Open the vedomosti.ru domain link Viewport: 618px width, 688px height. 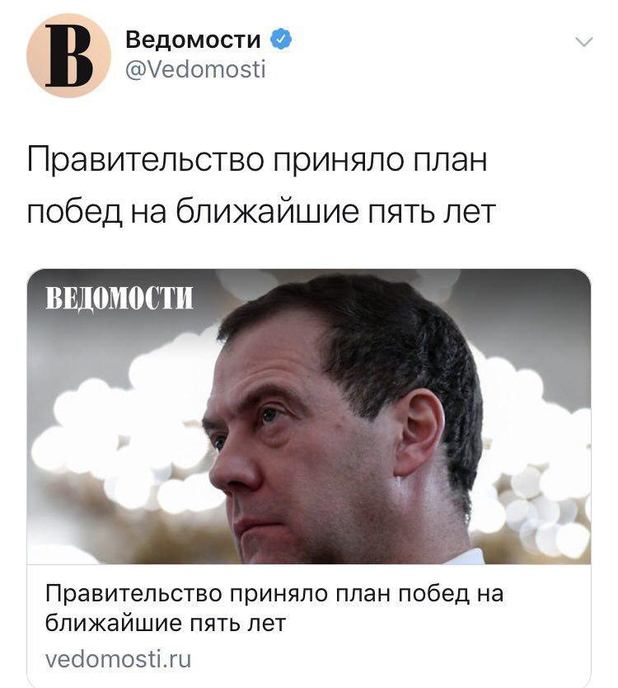point(119,659)
